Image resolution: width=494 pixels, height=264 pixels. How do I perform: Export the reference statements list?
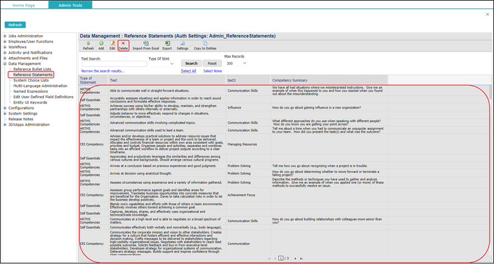coord(167,43)
